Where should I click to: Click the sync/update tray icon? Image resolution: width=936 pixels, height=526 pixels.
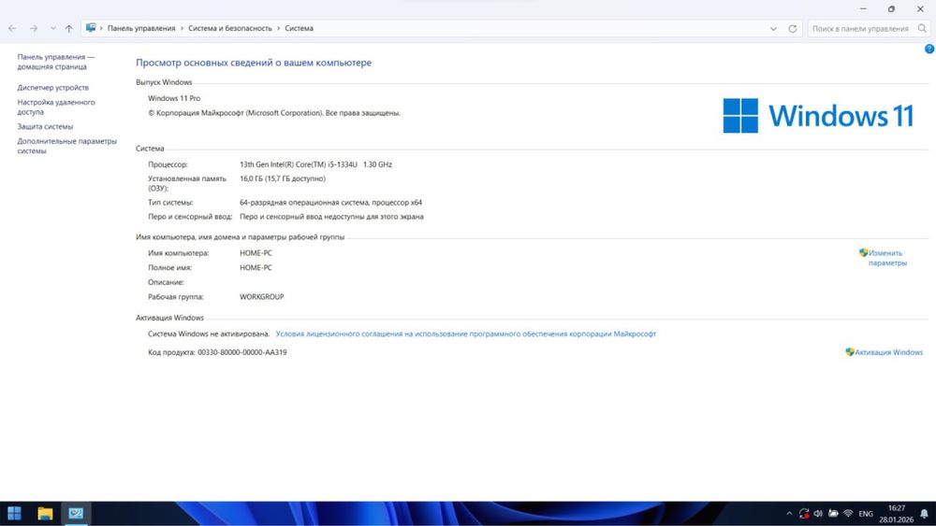tap(804, 514)
